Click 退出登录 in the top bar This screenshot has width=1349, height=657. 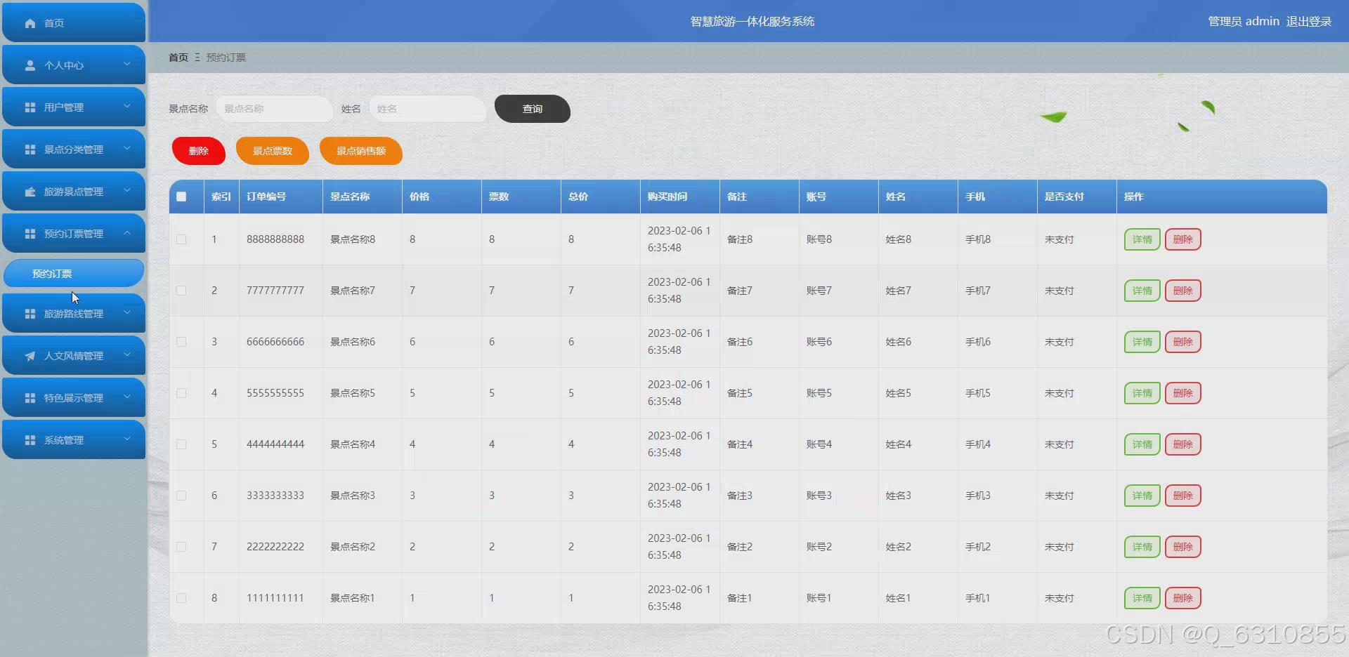tap(1309, 22)
